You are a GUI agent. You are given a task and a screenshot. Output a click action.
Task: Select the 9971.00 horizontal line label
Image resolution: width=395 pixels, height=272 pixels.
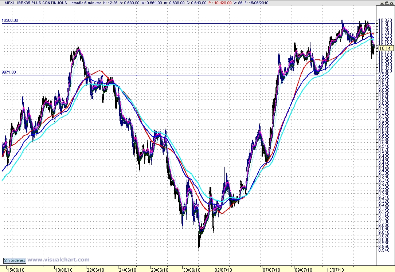[9, 72]
